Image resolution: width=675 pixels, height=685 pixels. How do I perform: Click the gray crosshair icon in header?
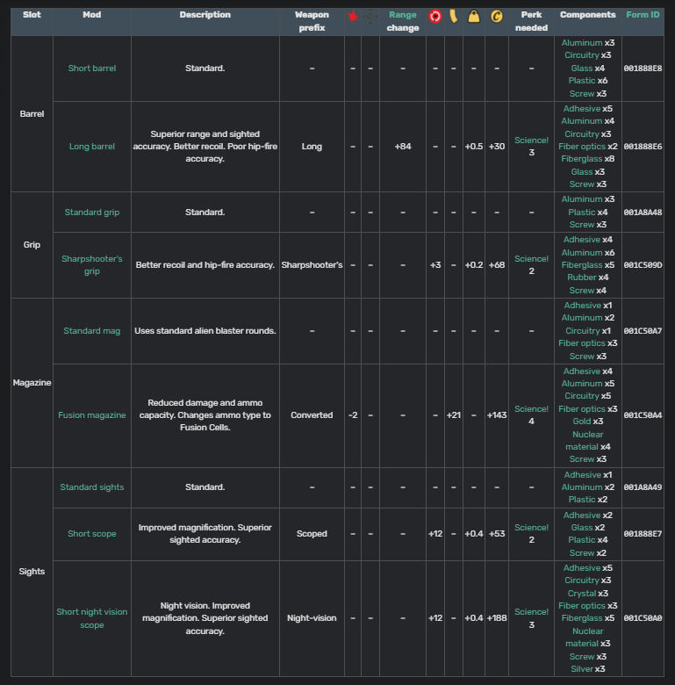(x=370, y=17)
